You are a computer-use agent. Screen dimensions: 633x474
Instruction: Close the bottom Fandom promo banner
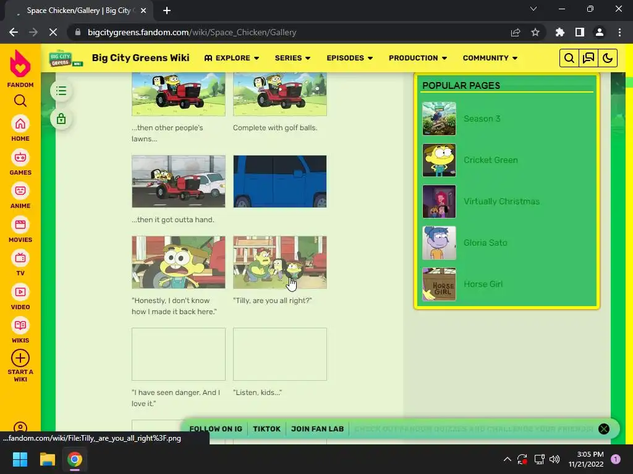tap(603, 429)
